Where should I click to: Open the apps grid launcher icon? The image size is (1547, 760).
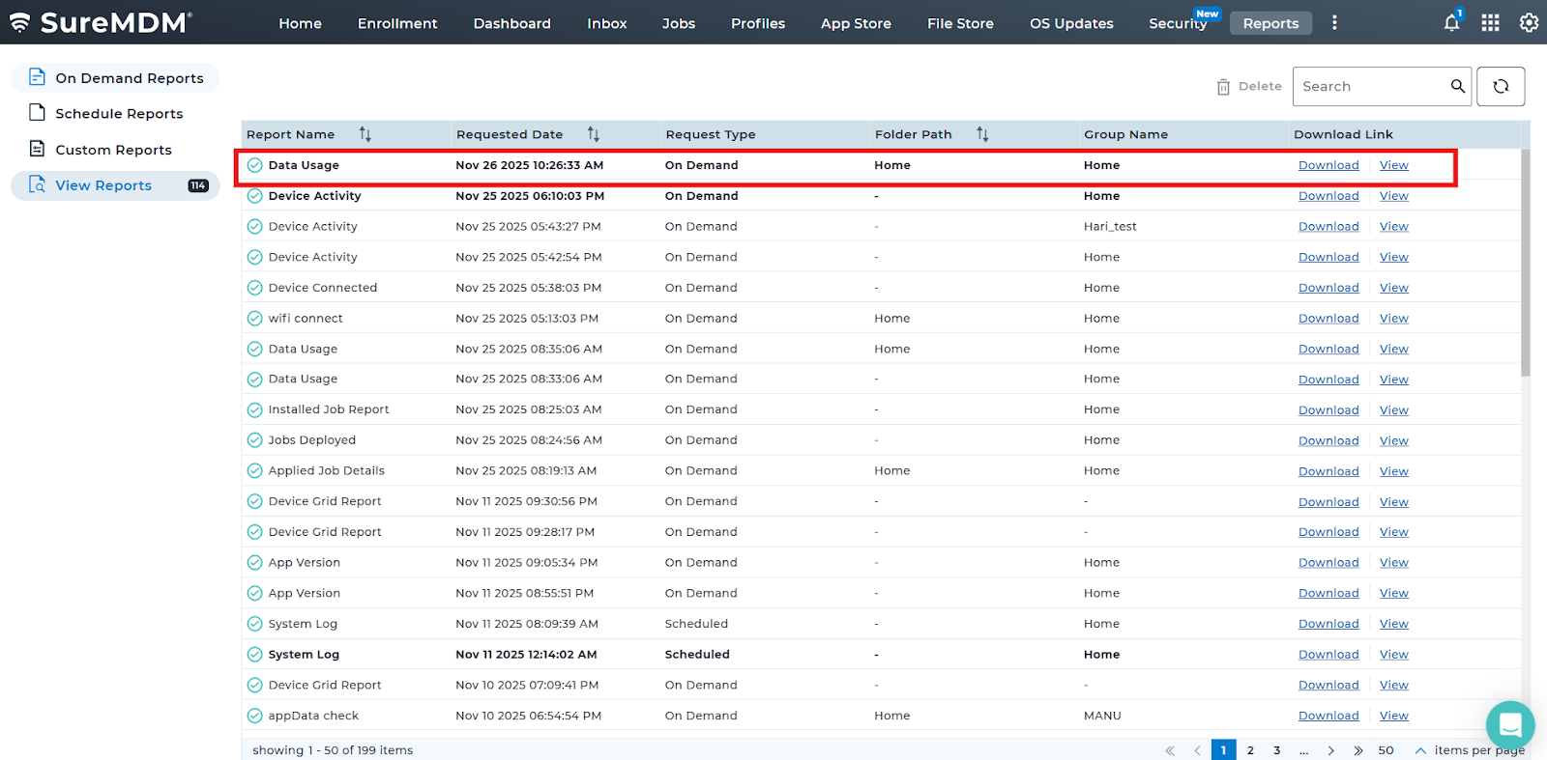(1490, 23)
